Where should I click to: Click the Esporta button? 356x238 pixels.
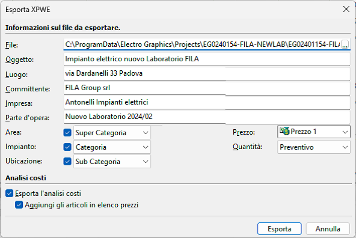pos(280,229)
